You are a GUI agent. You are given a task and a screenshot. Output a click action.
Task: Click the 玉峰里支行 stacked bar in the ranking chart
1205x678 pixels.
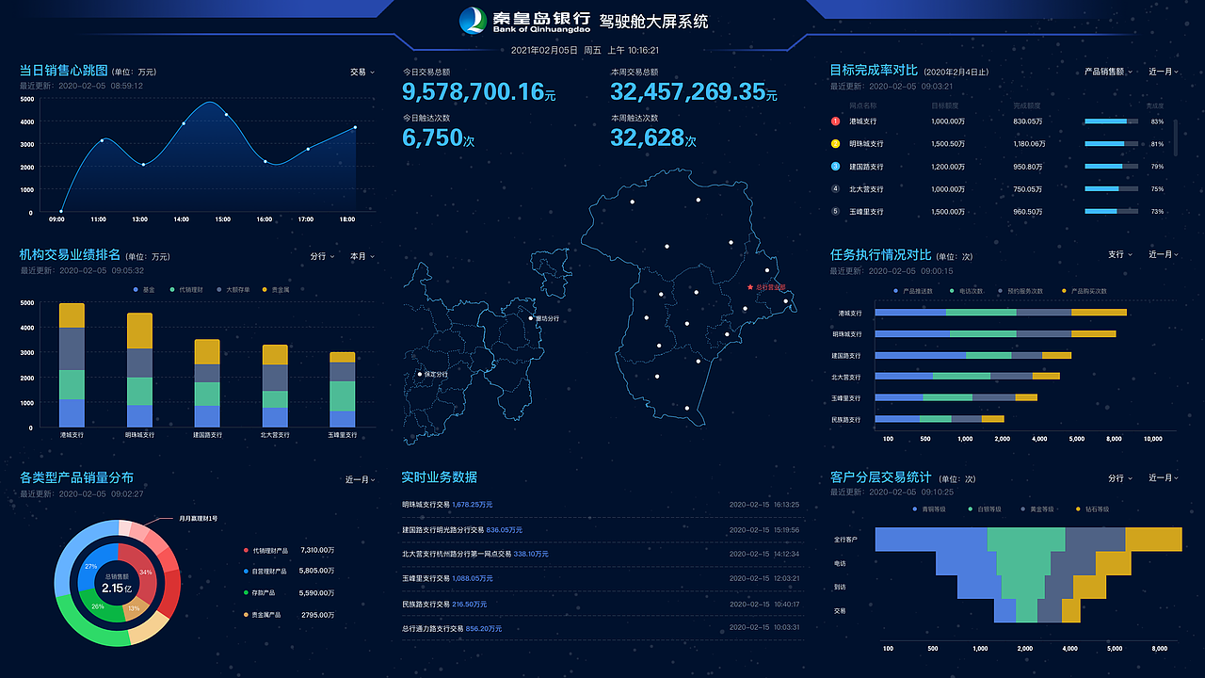pos(343,390)
